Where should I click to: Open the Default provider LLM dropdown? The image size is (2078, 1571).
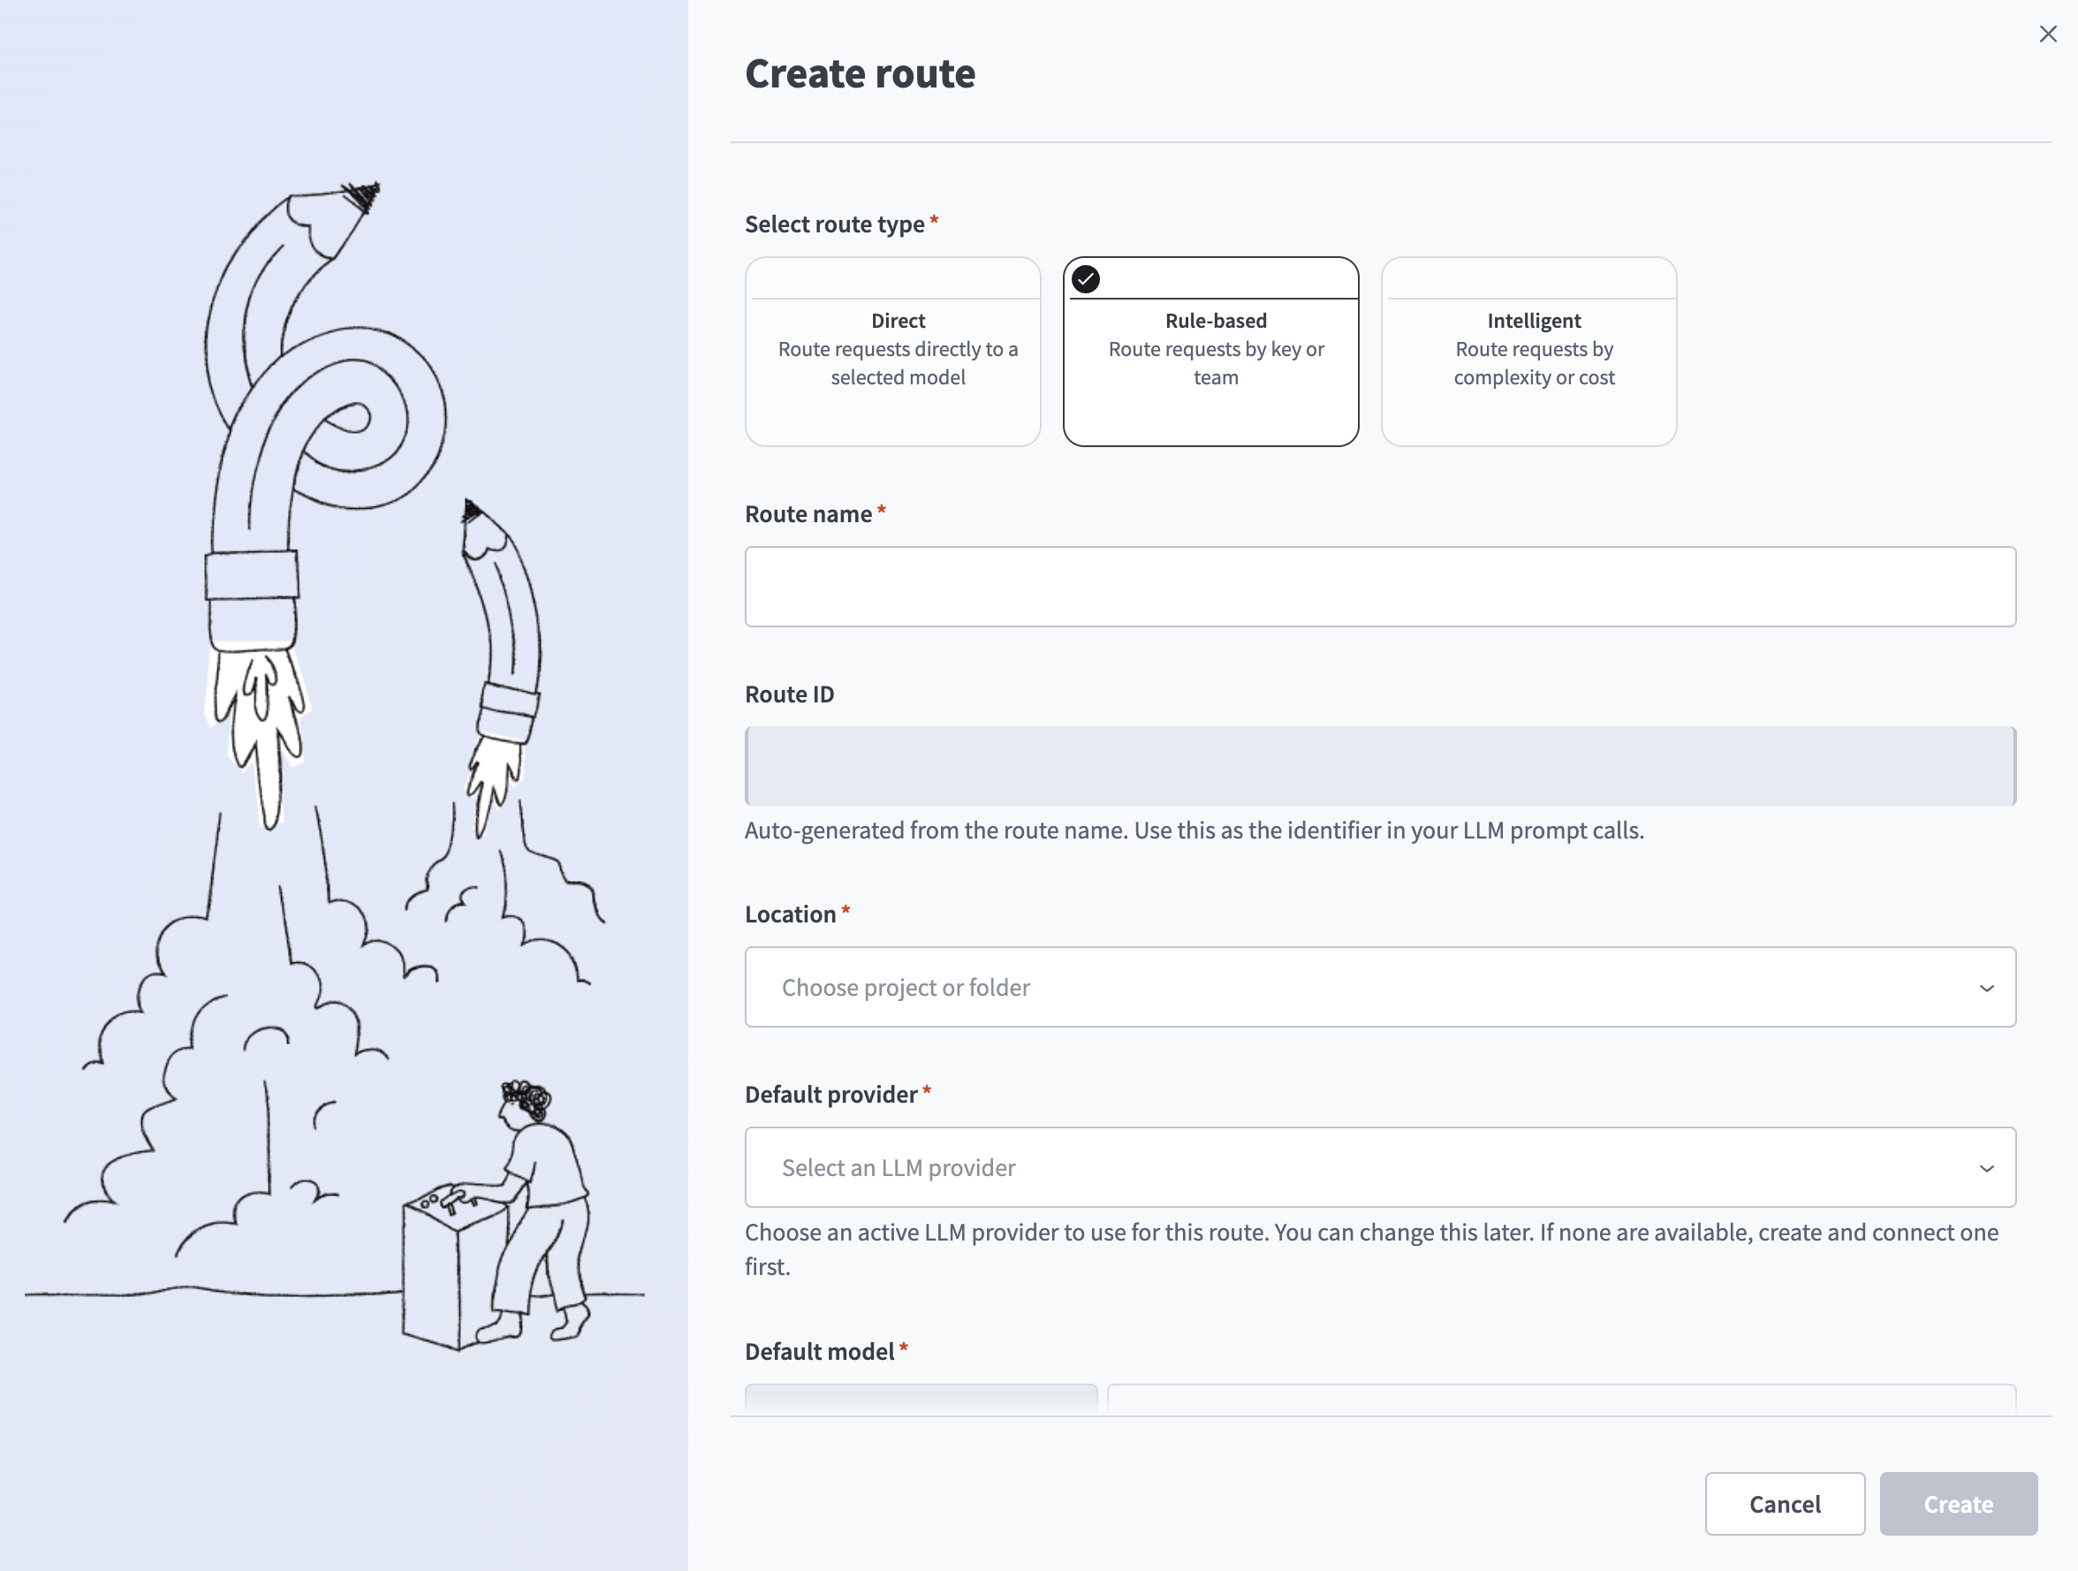click(1380, 1167)
